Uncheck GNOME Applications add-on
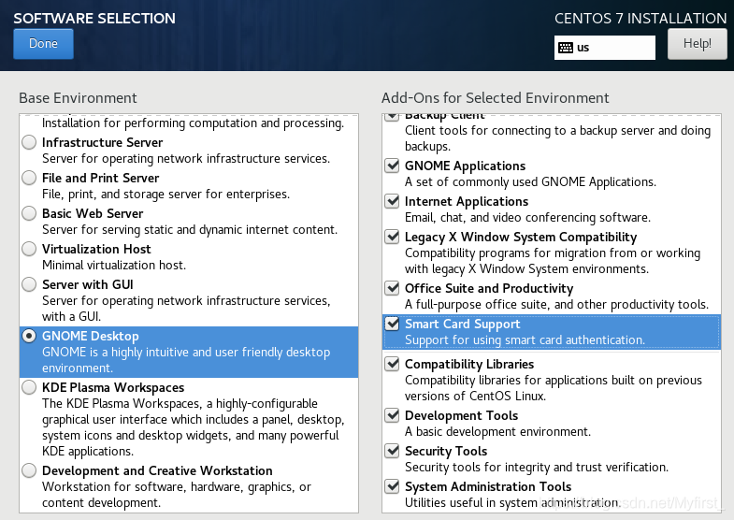 click(392, 166)
